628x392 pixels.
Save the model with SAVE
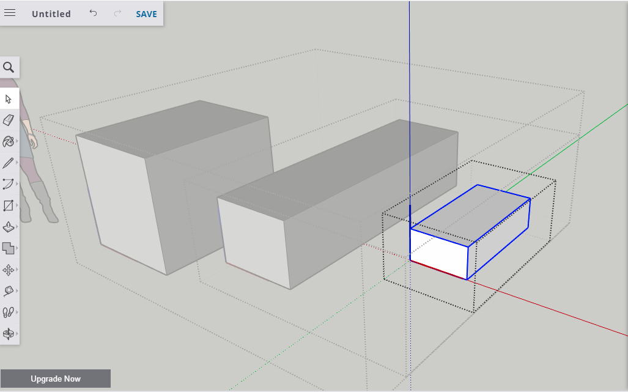146,14
